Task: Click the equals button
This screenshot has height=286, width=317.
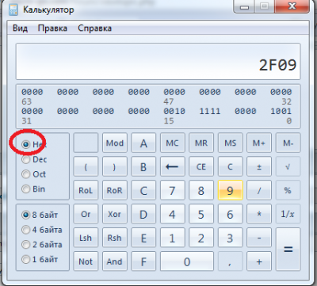Action: (288, 250)
